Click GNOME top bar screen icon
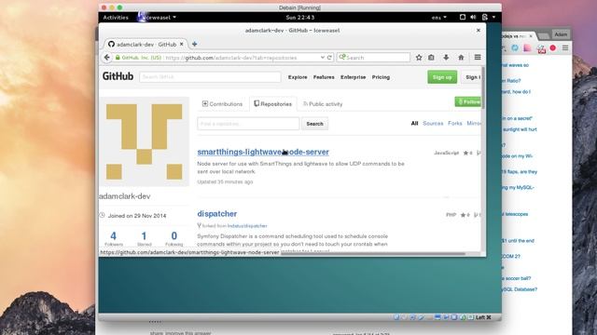The height and width of the screenshot is (335, 597). (x=463, y=17)
